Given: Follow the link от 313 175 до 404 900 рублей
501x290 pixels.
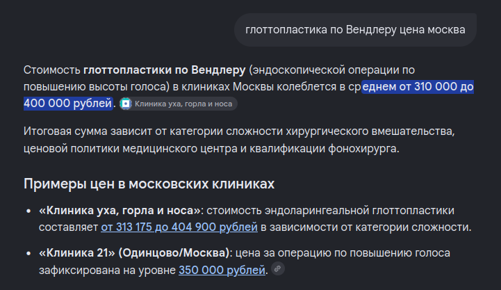Looking at the screenshot, I should pyautogui.click(x=179, y=227).
